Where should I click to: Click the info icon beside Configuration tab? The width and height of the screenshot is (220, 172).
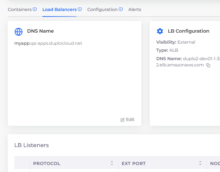121,9
